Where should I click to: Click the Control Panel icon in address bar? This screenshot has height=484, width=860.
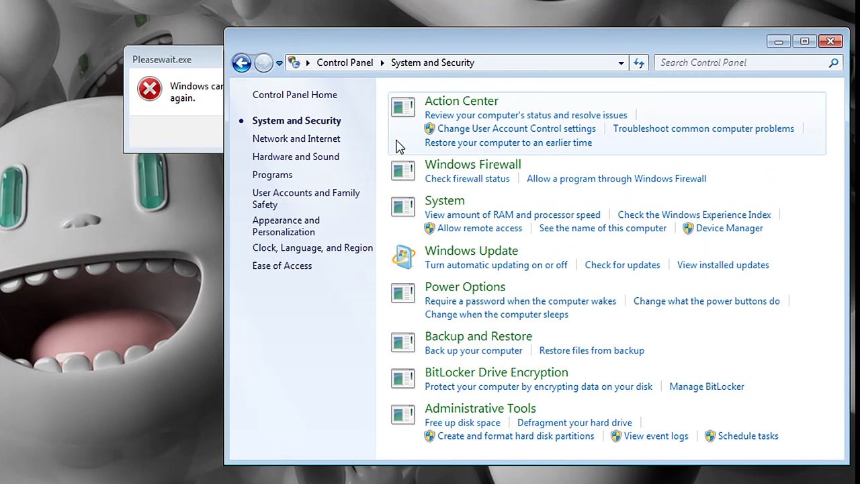294,63
